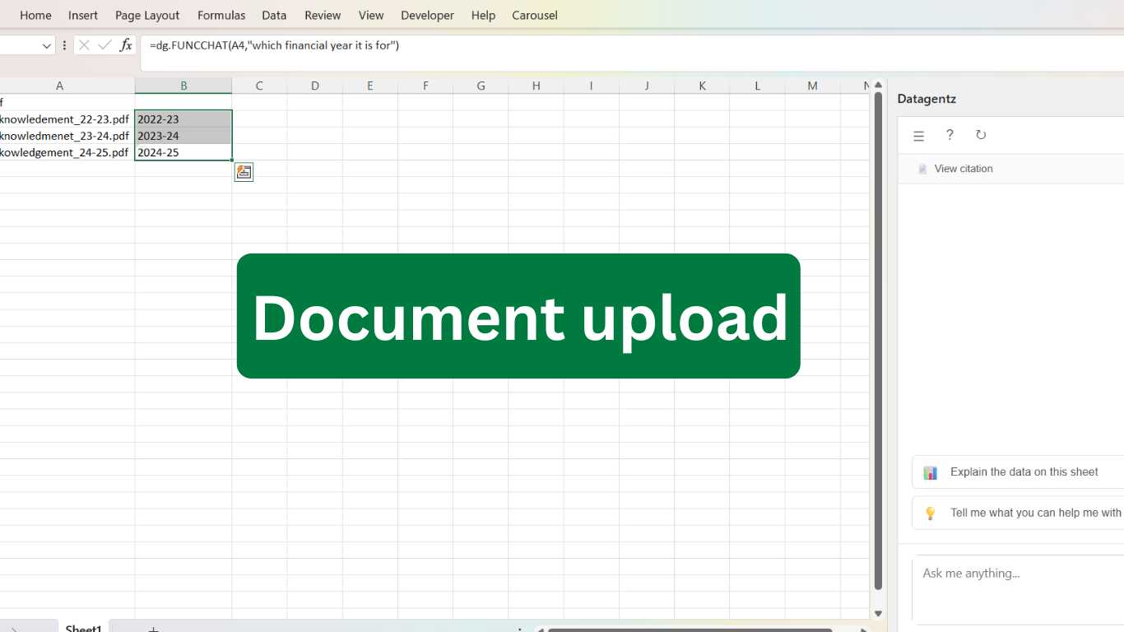Select column H header
Viewport: 1124px width, 632px height.
(536, 86)
